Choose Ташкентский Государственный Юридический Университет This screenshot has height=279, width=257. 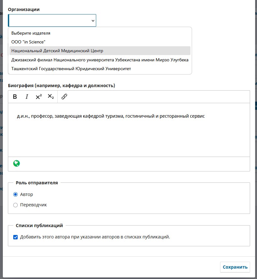click(x=71, y=69)
